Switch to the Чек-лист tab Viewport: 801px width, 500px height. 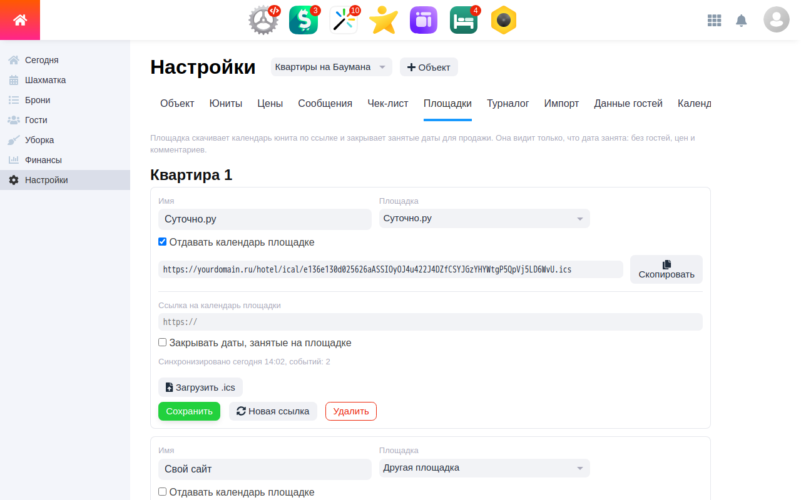388,104
